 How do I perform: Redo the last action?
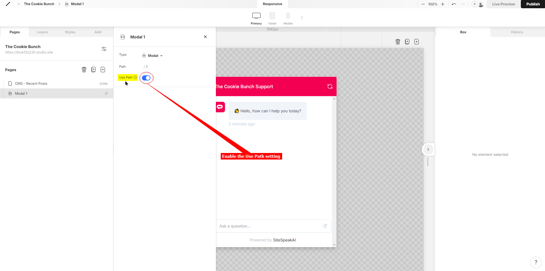(x=463, y=4)
